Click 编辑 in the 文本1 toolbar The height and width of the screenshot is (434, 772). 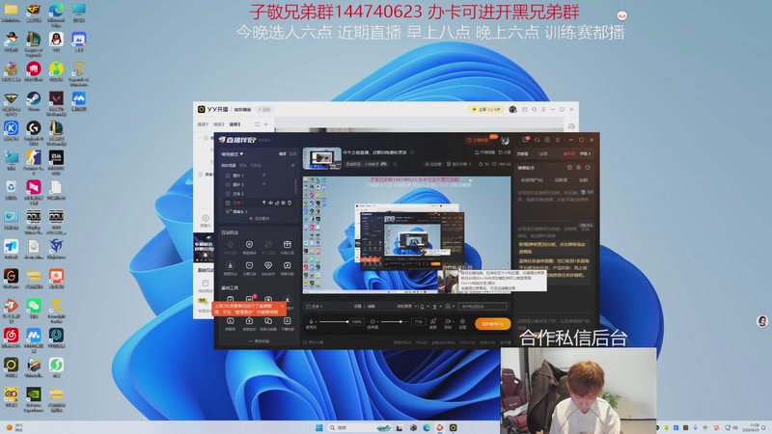(x=372, y=306)
